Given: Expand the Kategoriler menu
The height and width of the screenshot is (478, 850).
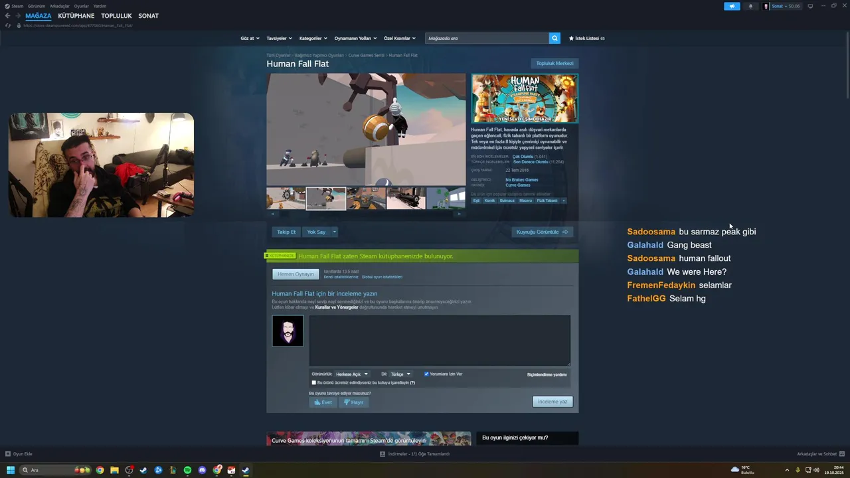Looking at the screenshot, I should [313, 38].
